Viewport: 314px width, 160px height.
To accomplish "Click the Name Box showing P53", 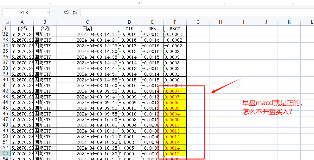I will (24, 12).
